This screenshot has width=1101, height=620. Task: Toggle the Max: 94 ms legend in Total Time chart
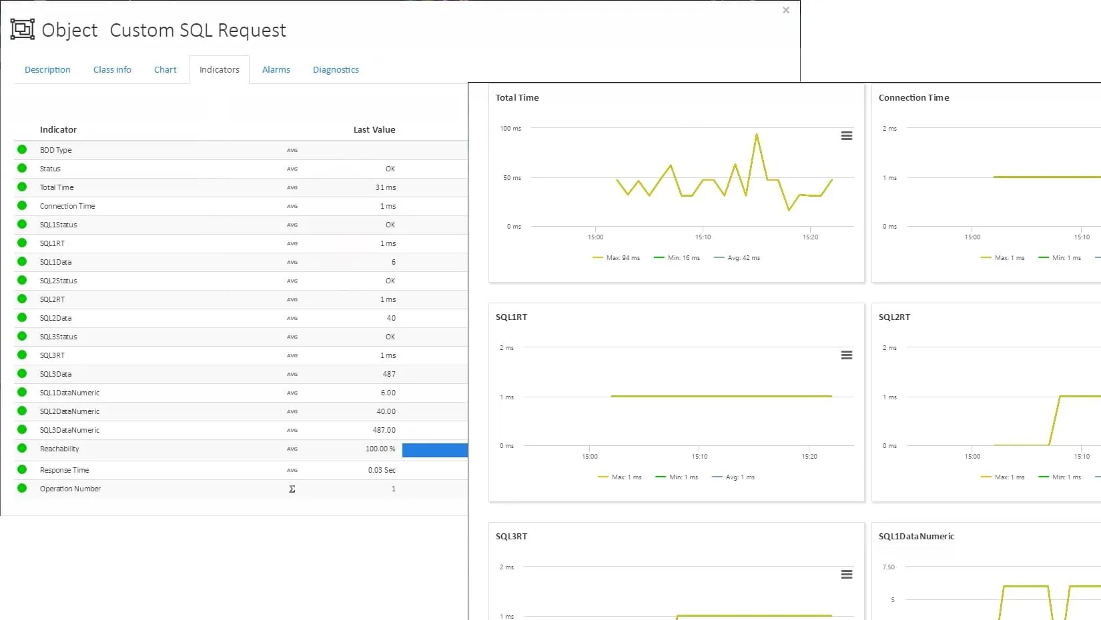pos(615,257)
